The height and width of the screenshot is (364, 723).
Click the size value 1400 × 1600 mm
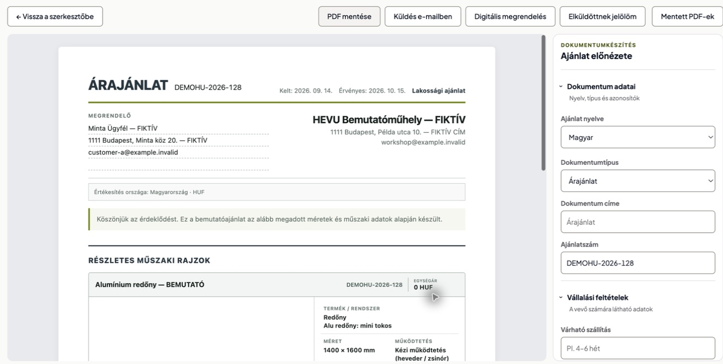[x=349, y=350]
